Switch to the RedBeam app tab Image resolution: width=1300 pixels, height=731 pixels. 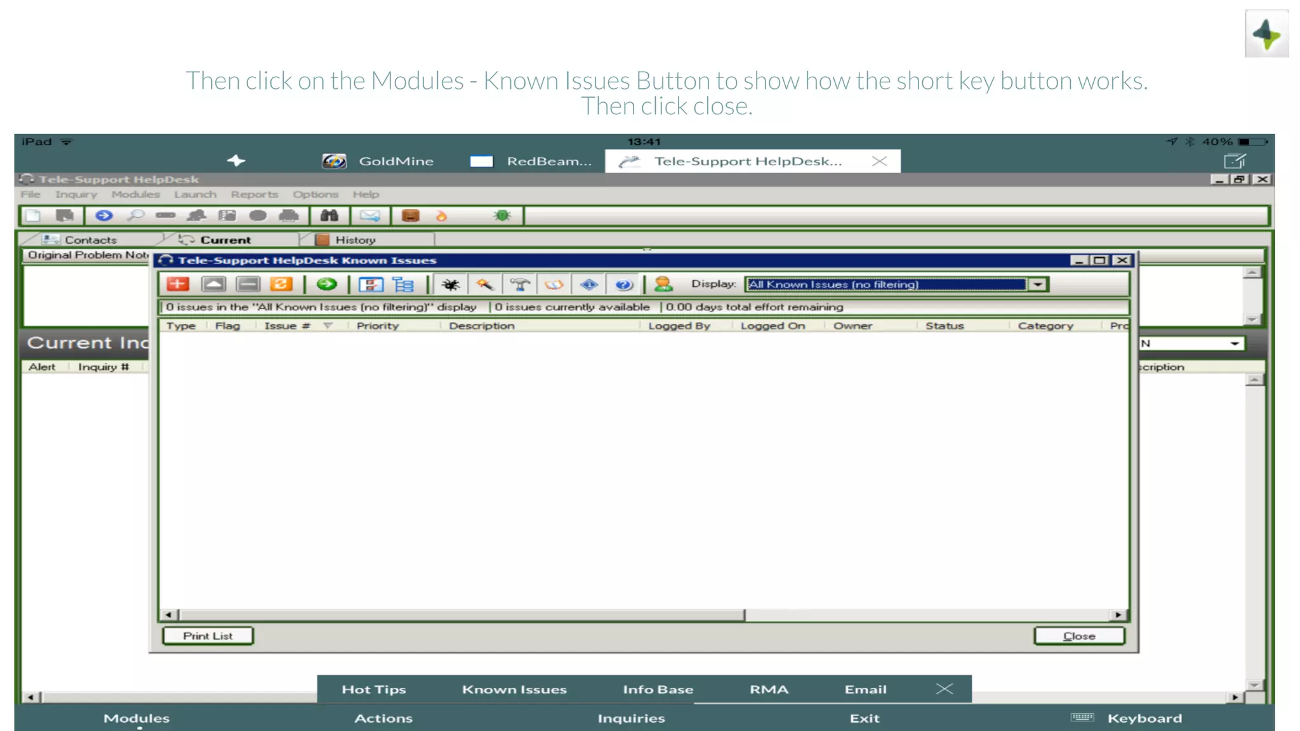531,161
